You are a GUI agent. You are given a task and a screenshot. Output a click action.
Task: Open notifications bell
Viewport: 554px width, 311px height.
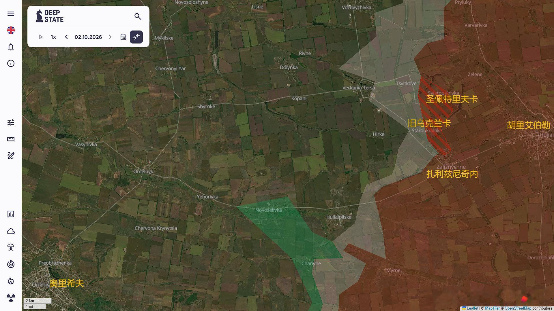click(x=11, y=47)
